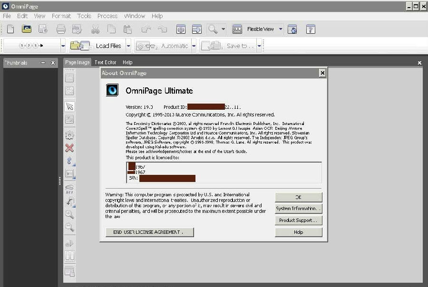Expand the Save to dropdown arrow
The width and height of the screenshot is (428, 287).
pyautogui.click(x=258, y=46)
